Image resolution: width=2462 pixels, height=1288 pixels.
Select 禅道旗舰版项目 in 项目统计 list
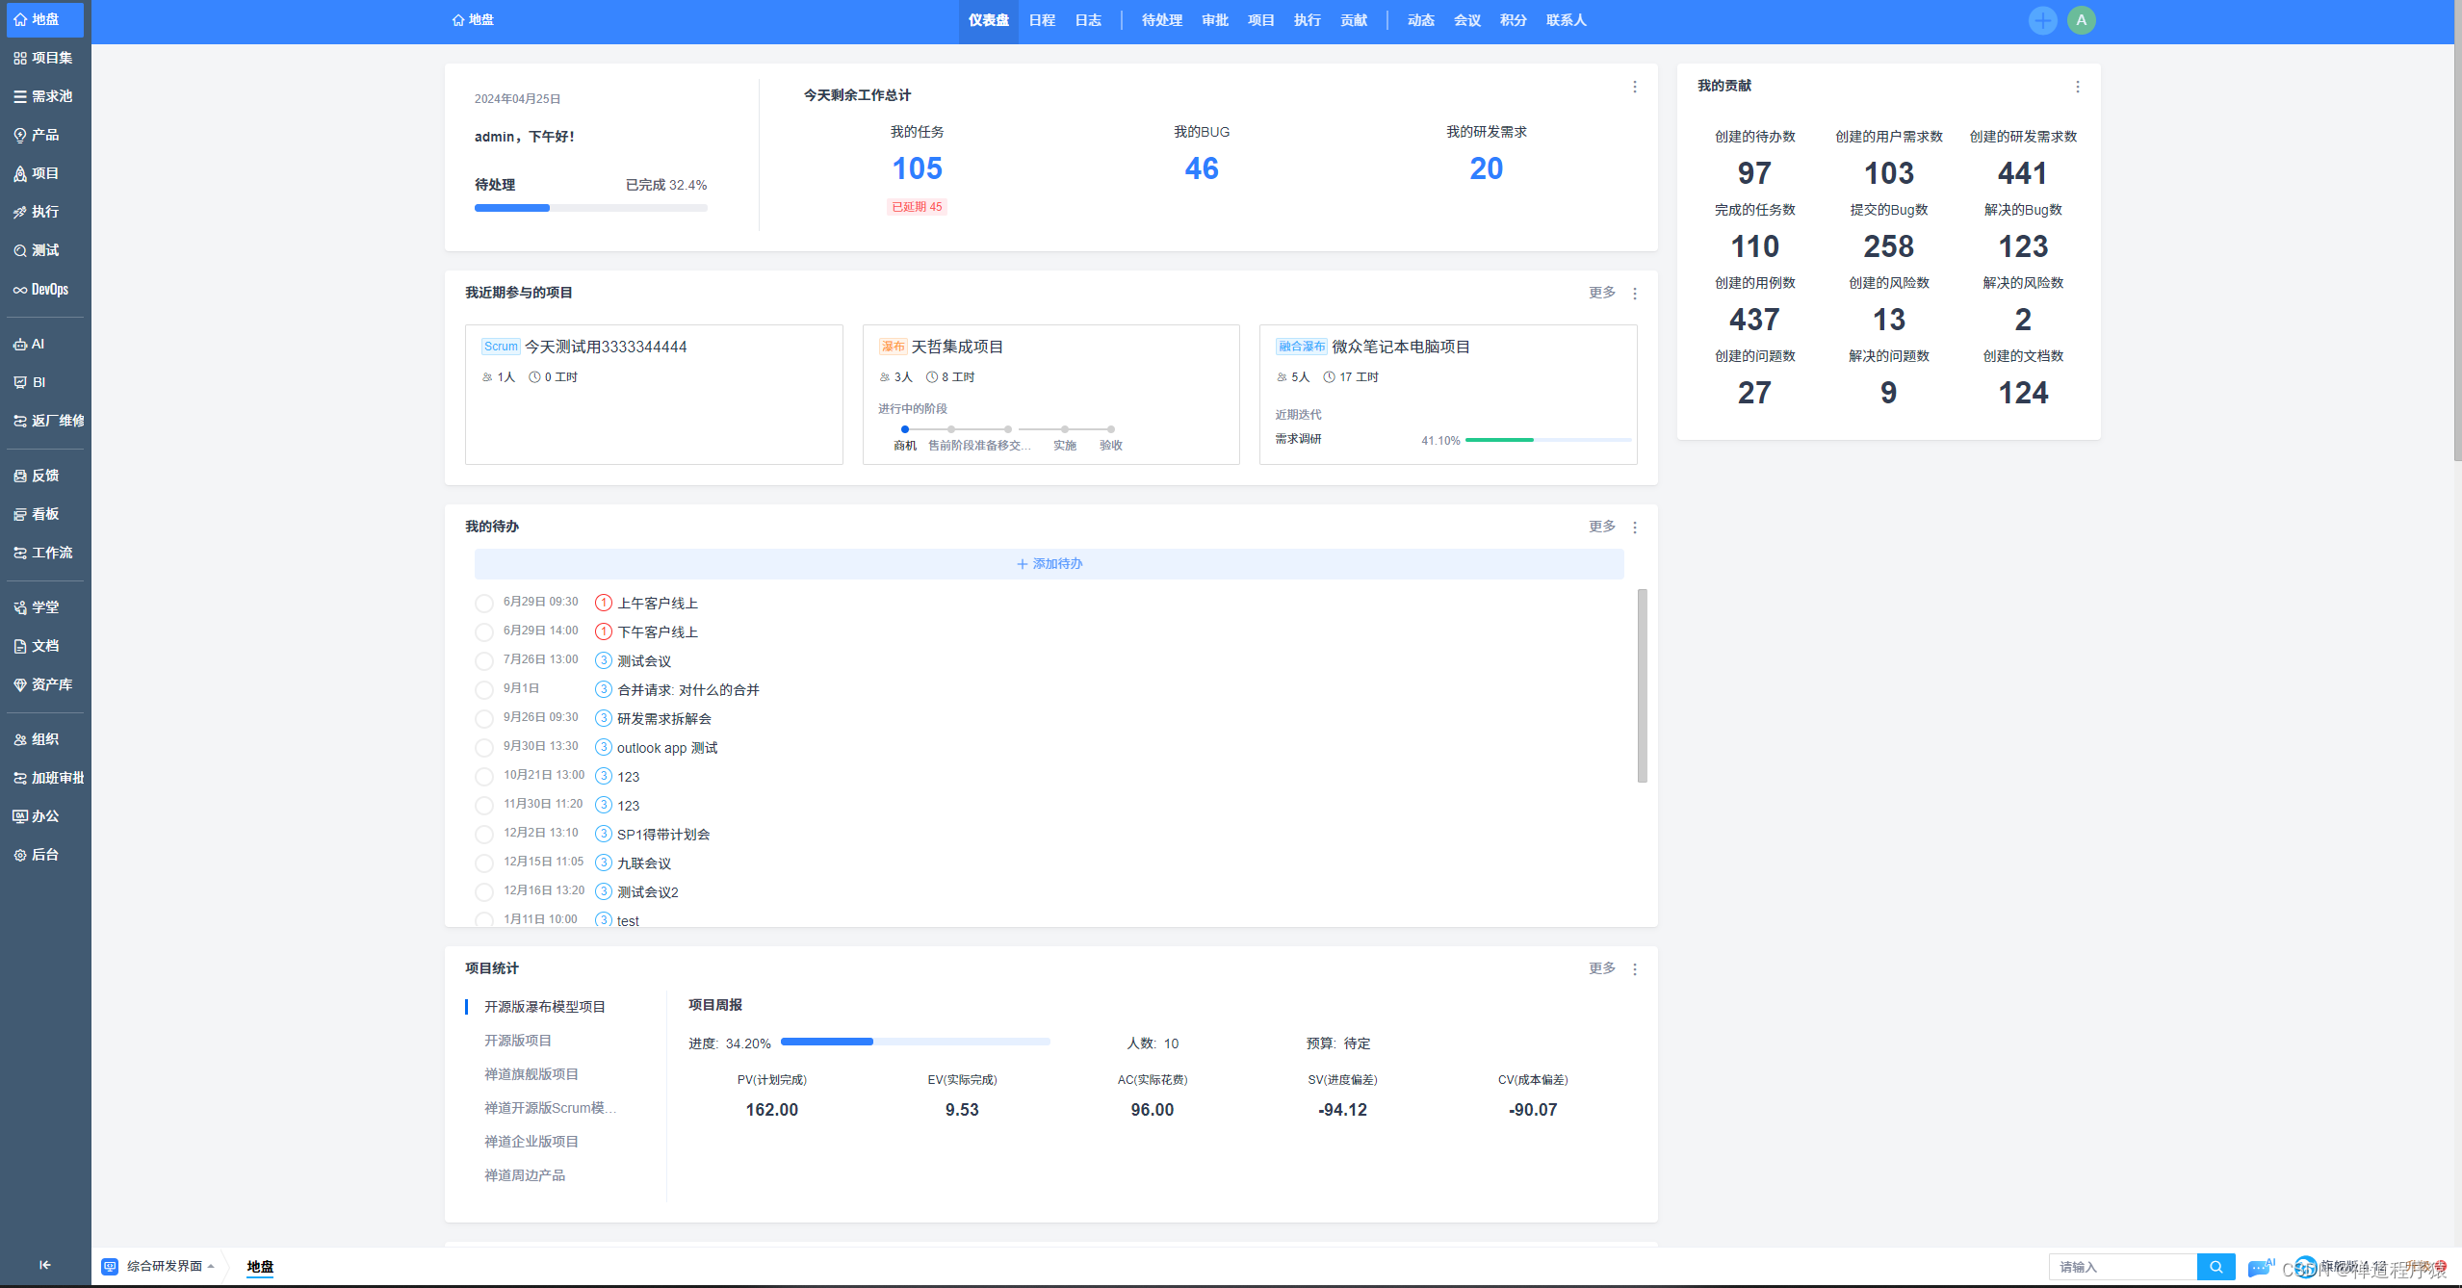point(531,1074)
